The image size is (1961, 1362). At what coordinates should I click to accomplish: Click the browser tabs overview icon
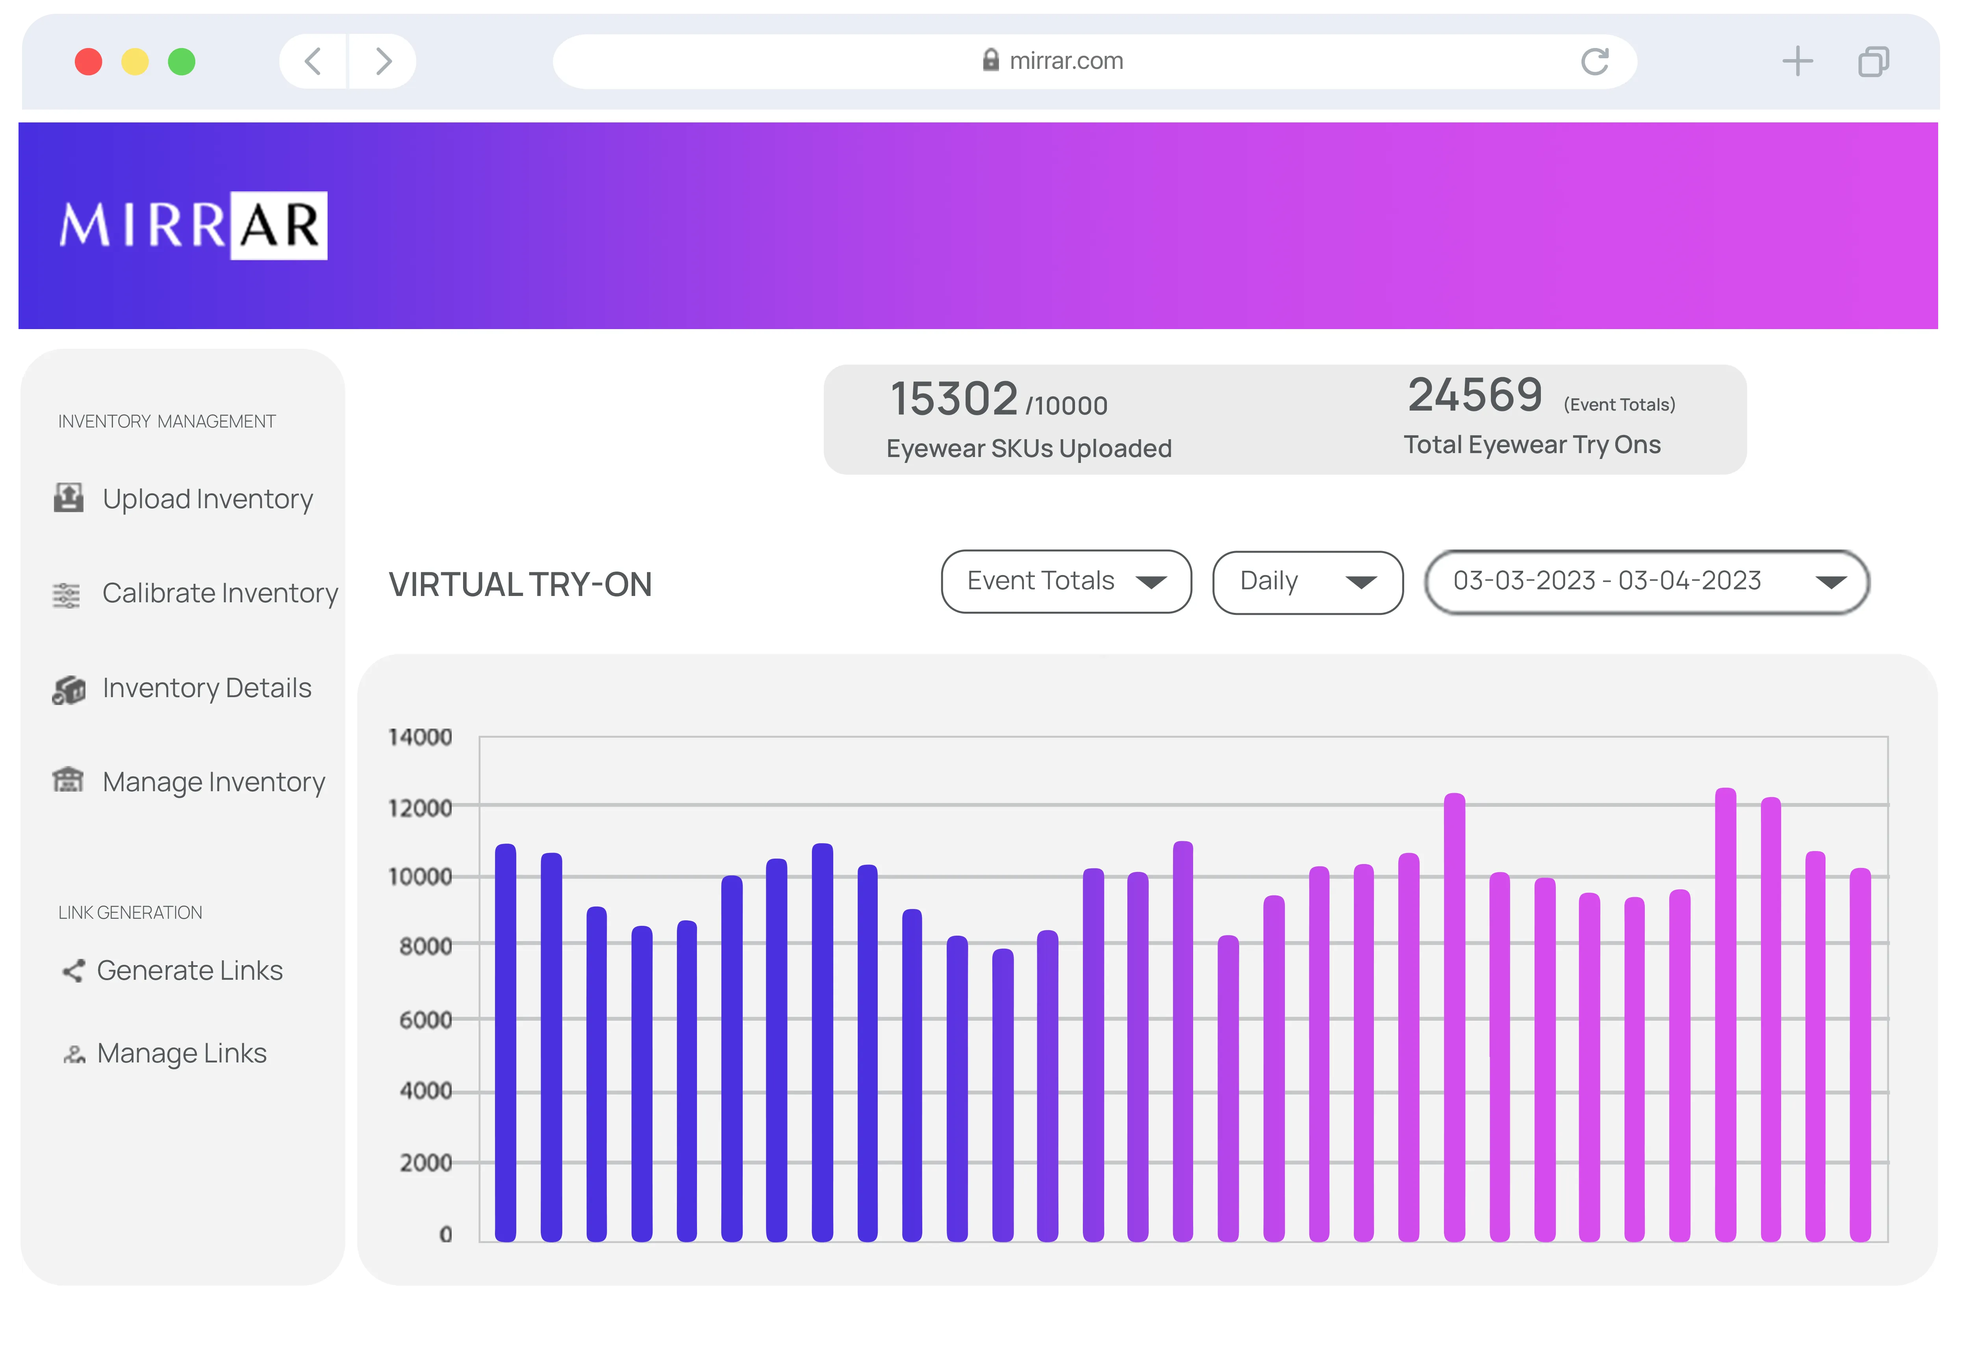1873,61
